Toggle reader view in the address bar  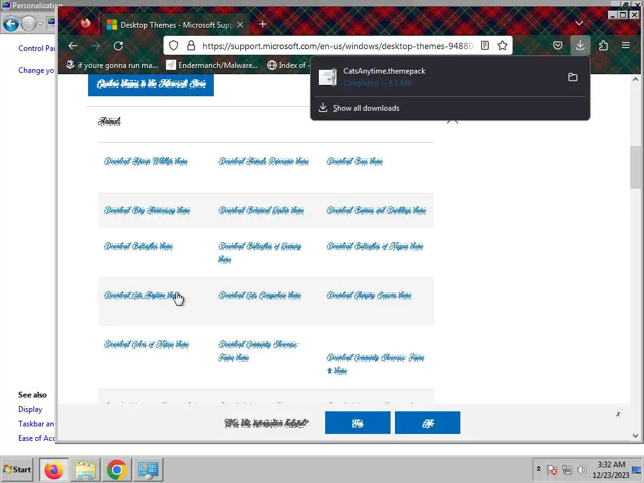coord(485,45)
